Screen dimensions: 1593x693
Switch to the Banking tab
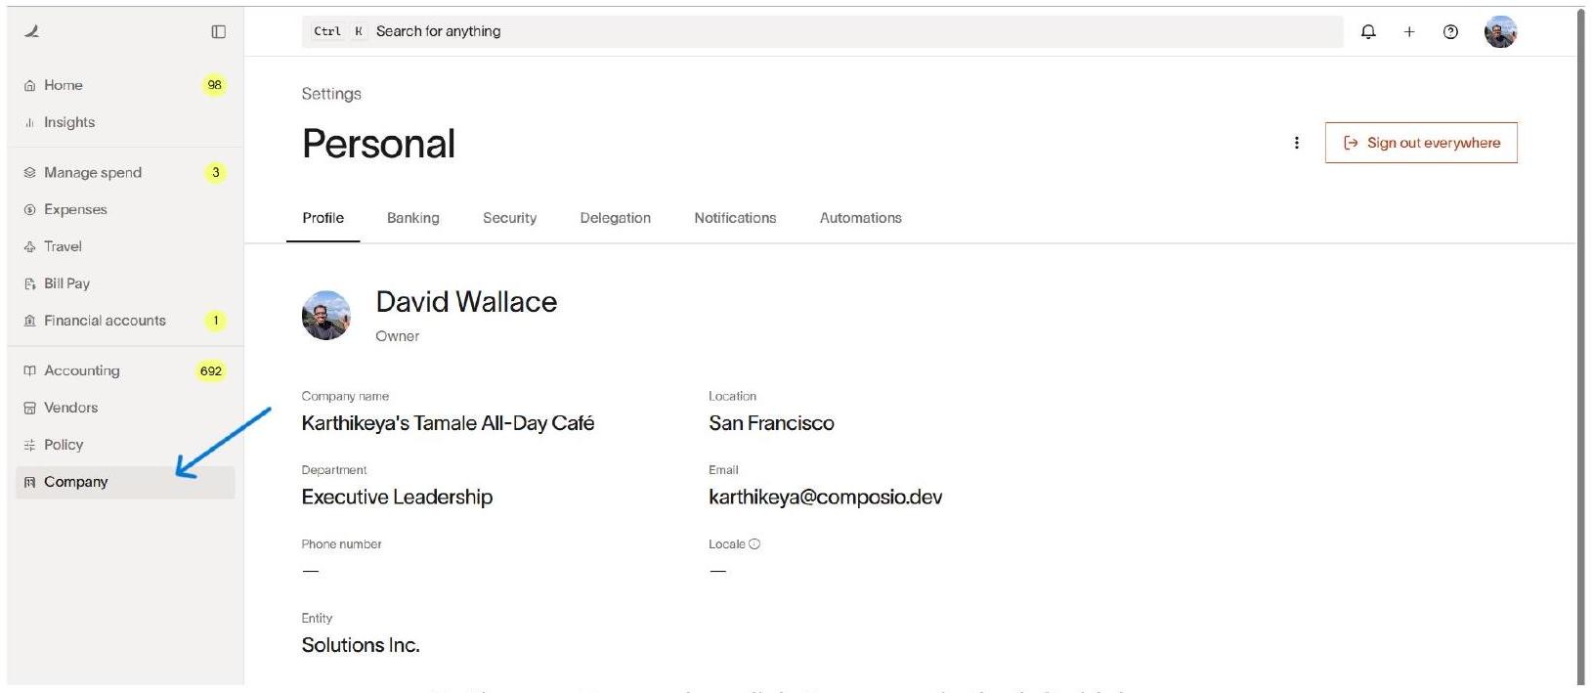pyautogui.click(x=413, y=218)
